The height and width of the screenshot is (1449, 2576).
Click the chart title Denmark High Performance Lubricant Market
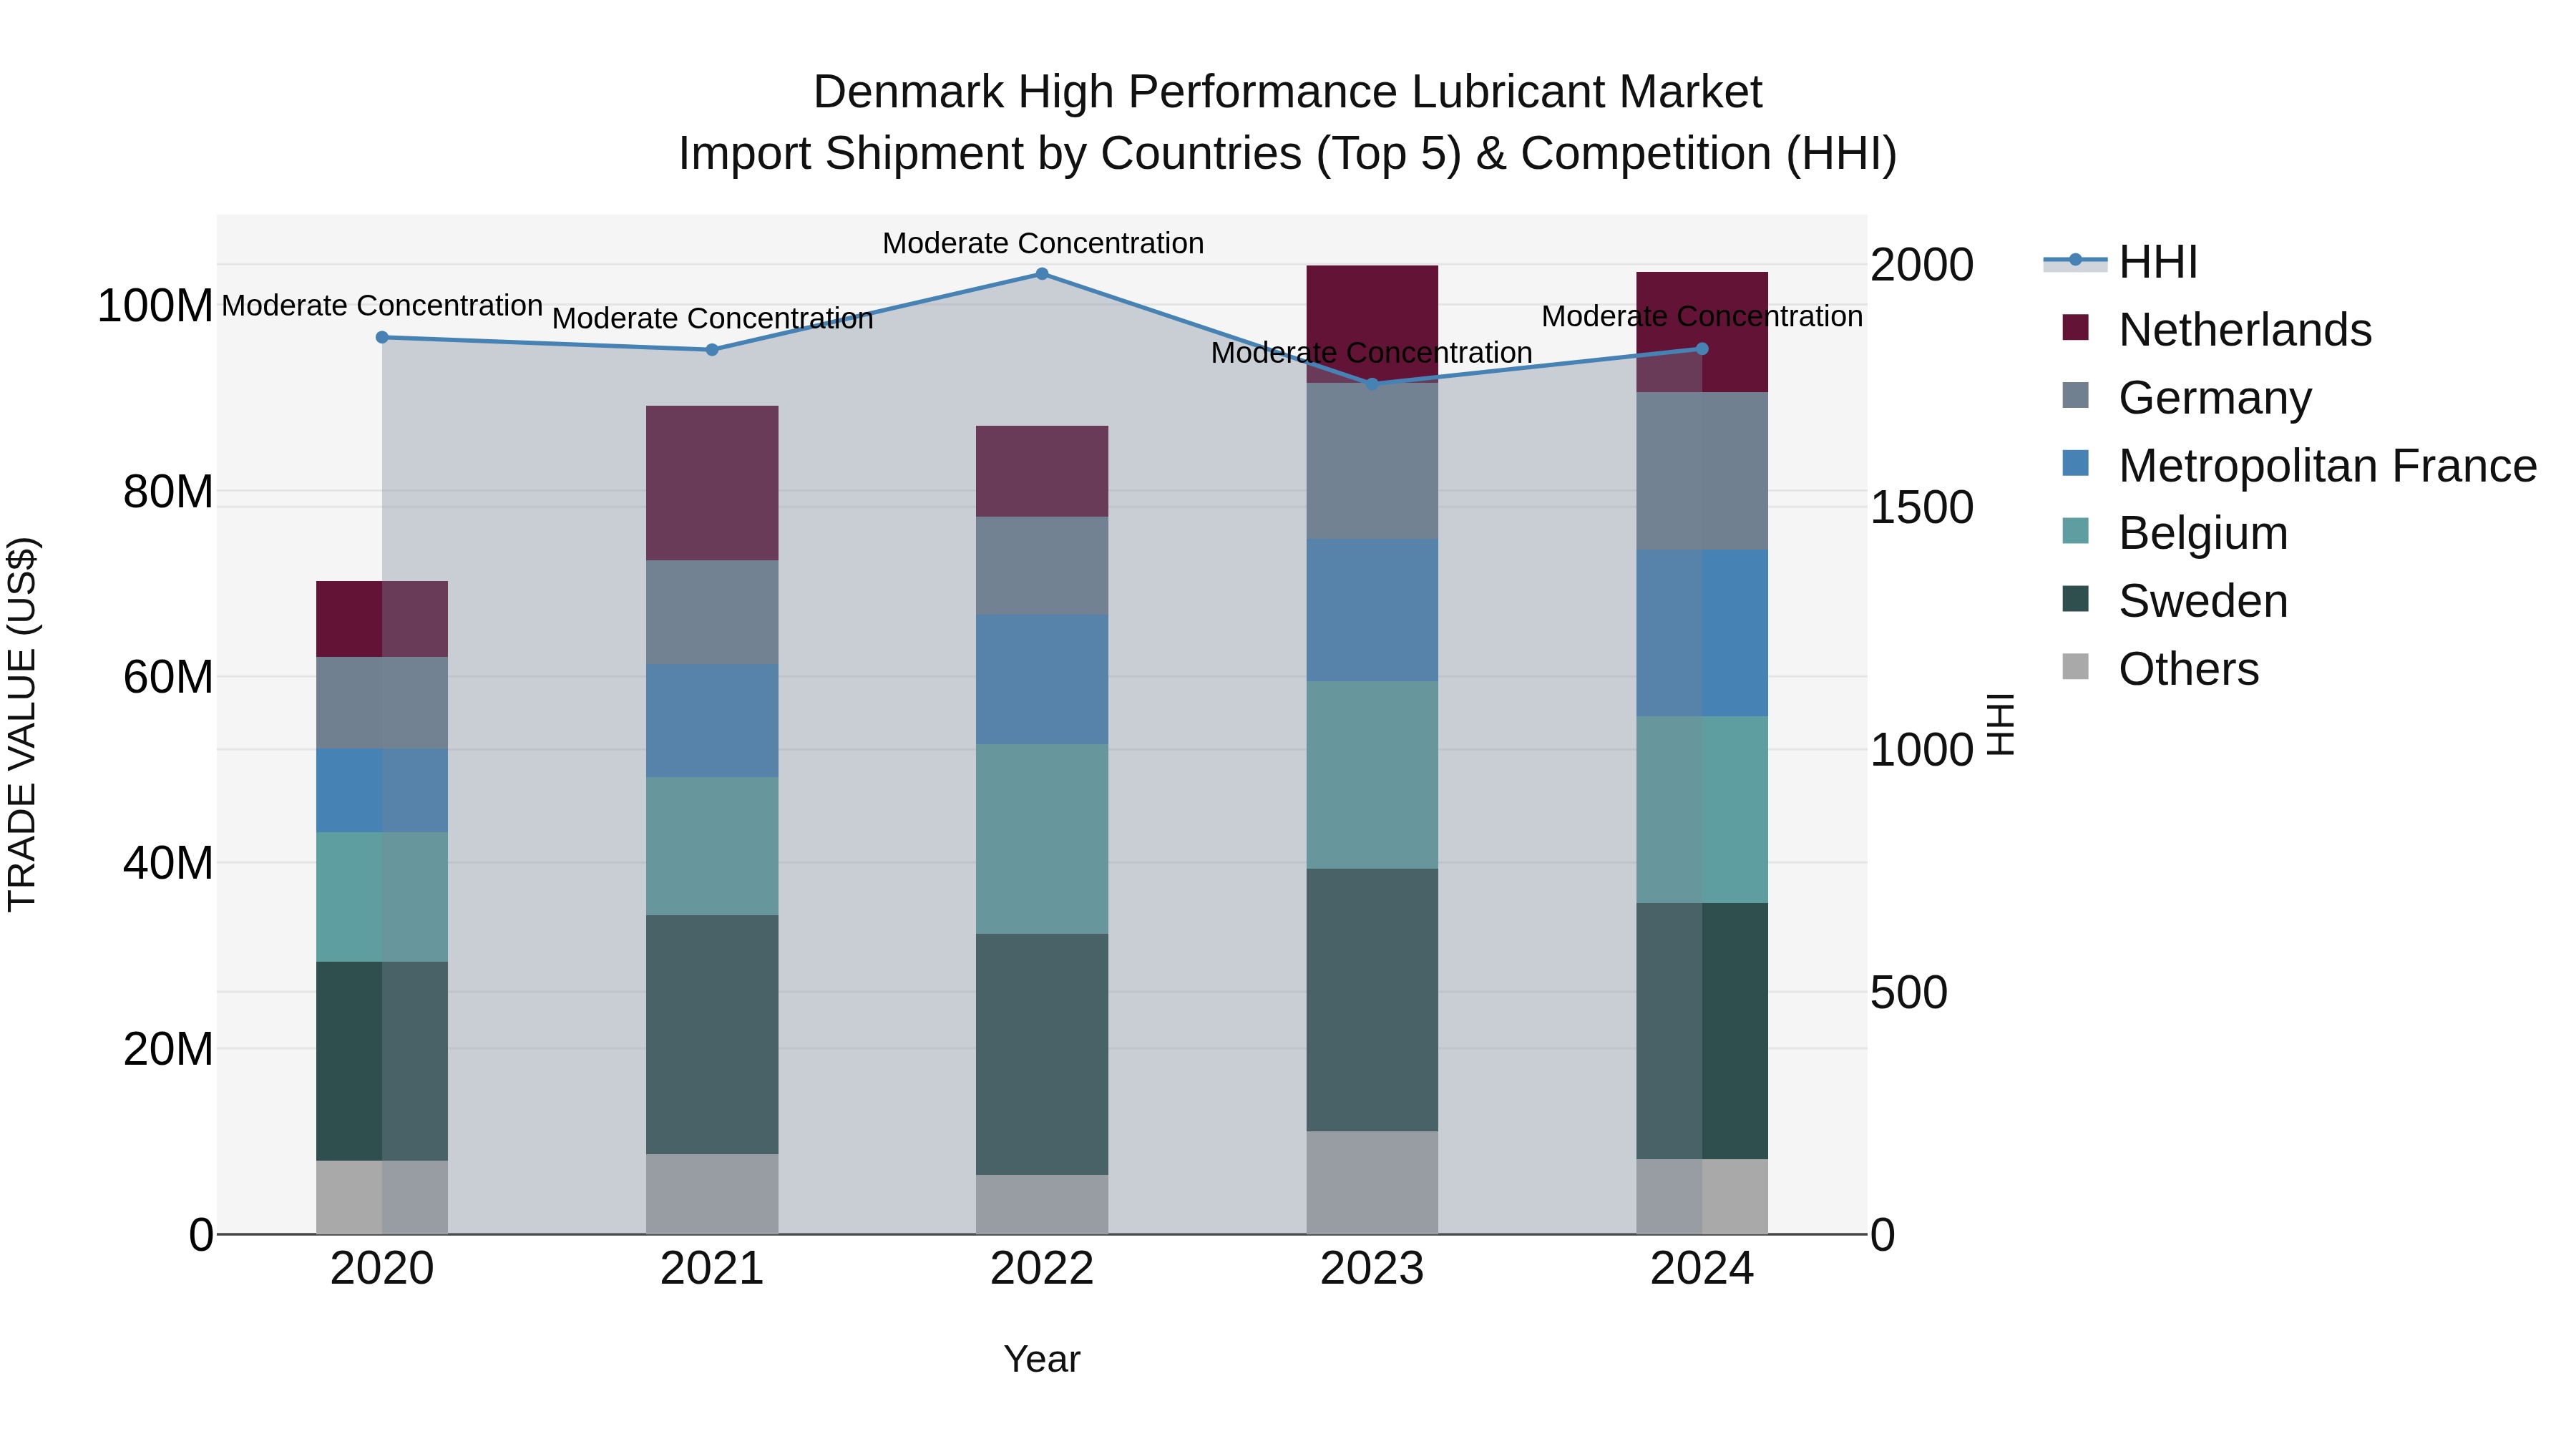click(1288, 92)
